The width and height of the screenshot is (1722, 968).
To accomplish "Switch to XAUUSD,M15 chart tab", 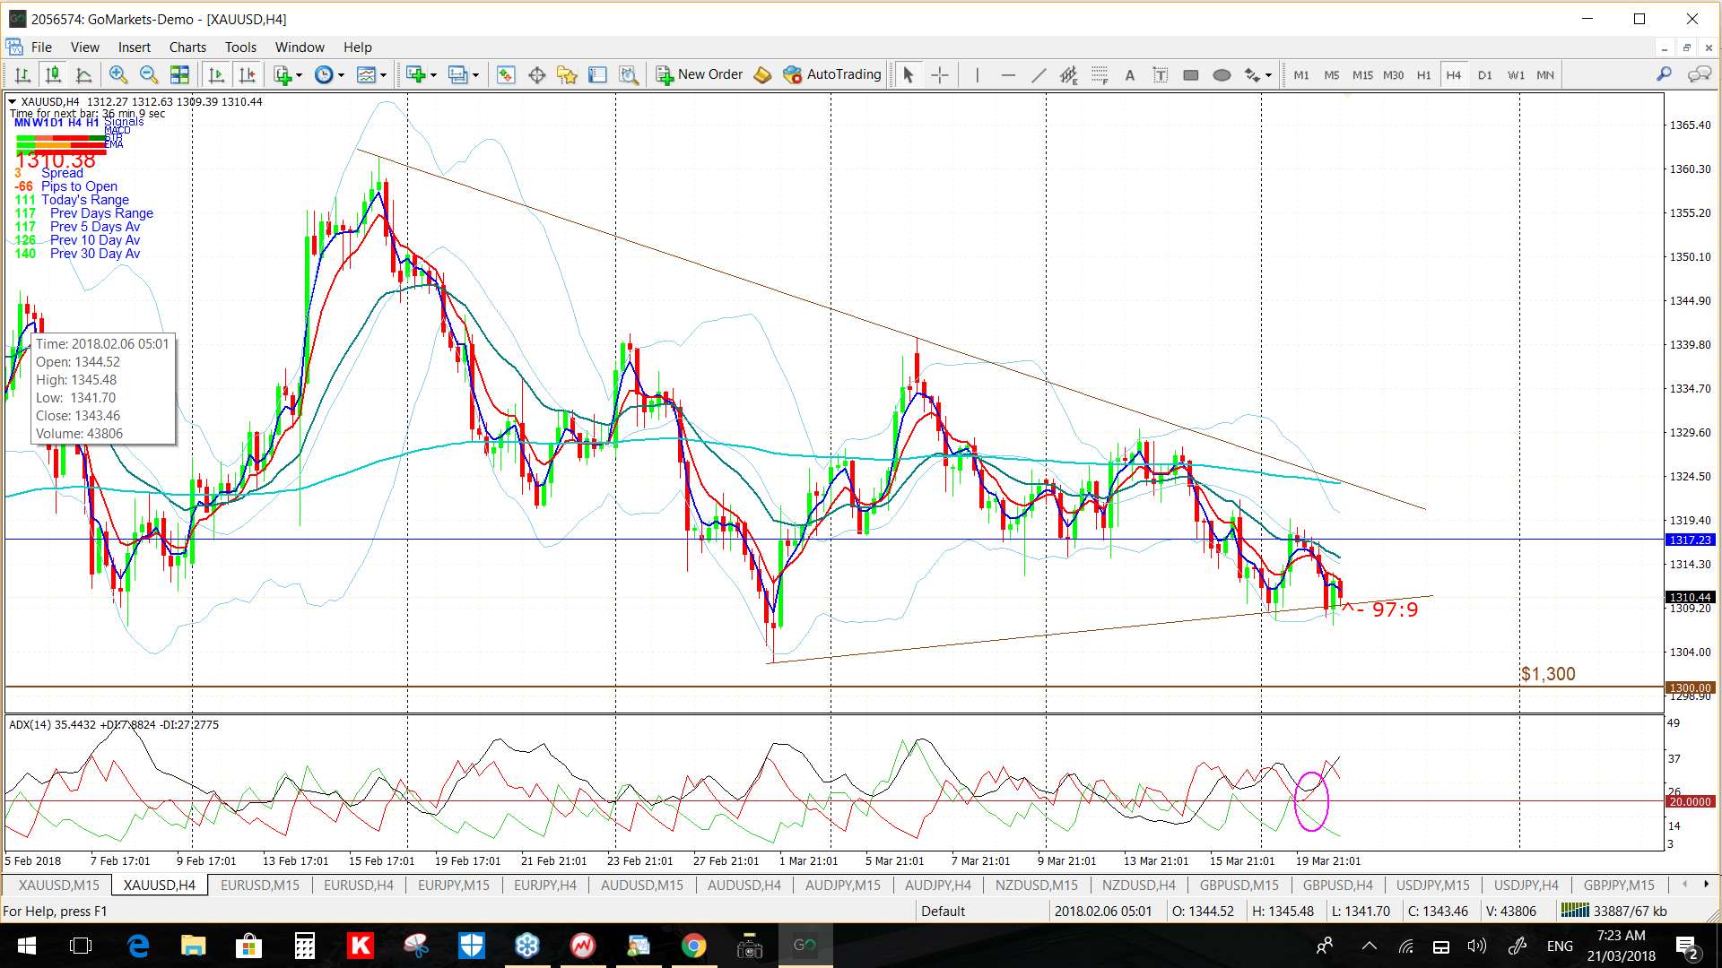I will pyautogui.click(x=59, y=886).
